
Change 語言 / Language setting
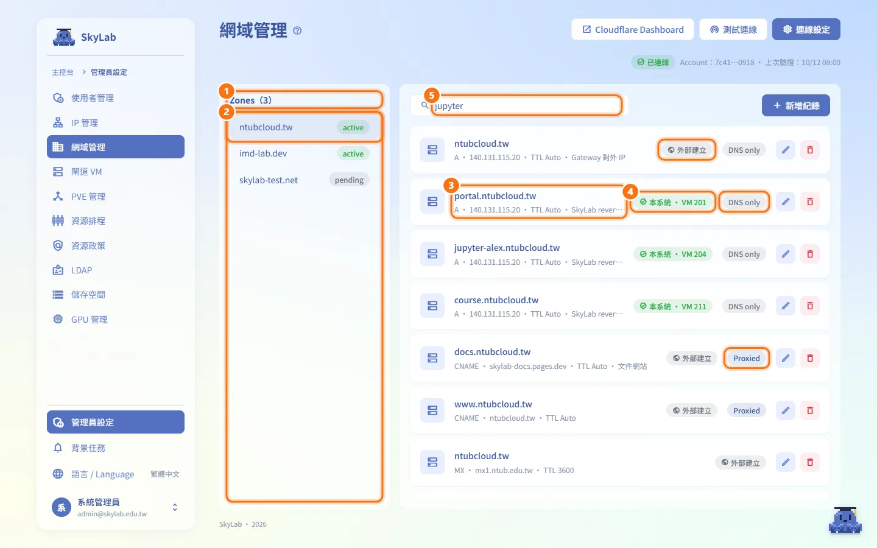(116, 474)
